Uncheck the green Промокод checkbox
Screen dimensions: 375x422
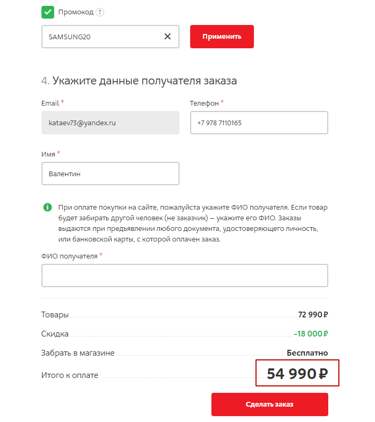(x=48, y=12)
